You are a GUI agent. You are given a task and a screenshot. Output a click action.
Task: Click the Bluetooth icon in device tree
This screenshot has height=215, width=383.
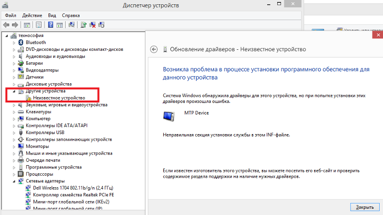[x=21, y=43]
